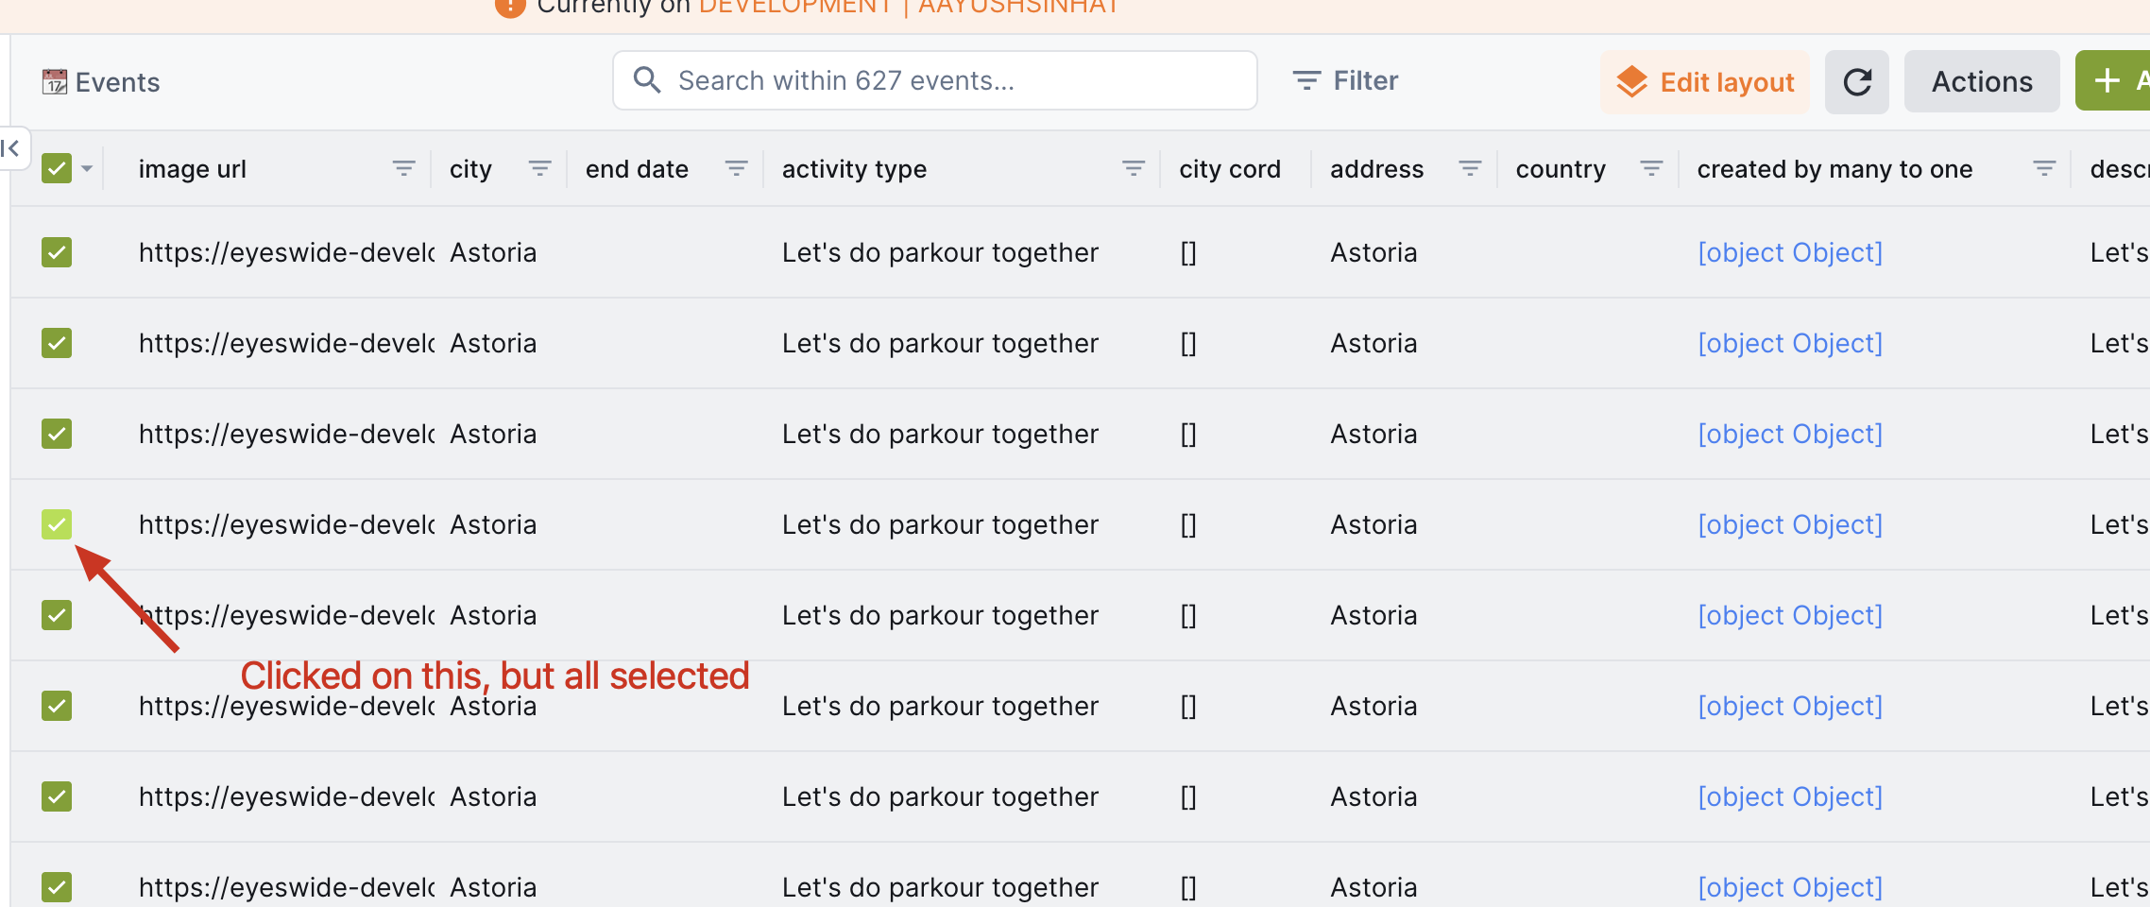Open filter for end date column
Image resolution: width=2150 pixels, height=907 pixels.
[736, 169]
